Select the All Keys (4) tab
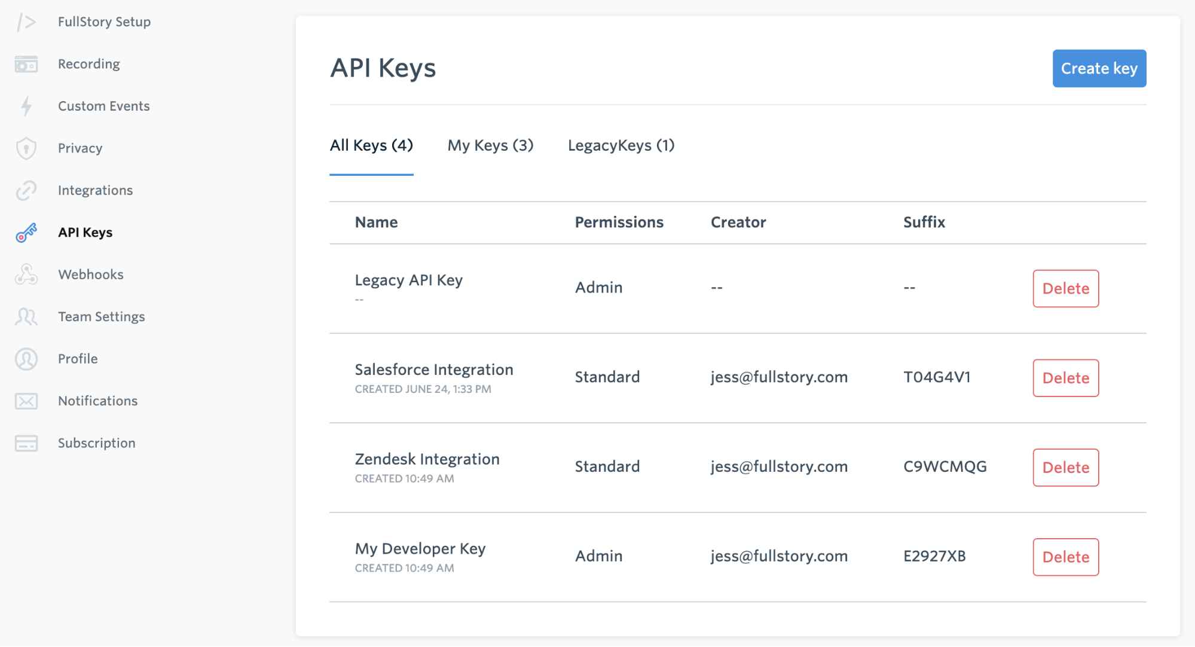 371,145
